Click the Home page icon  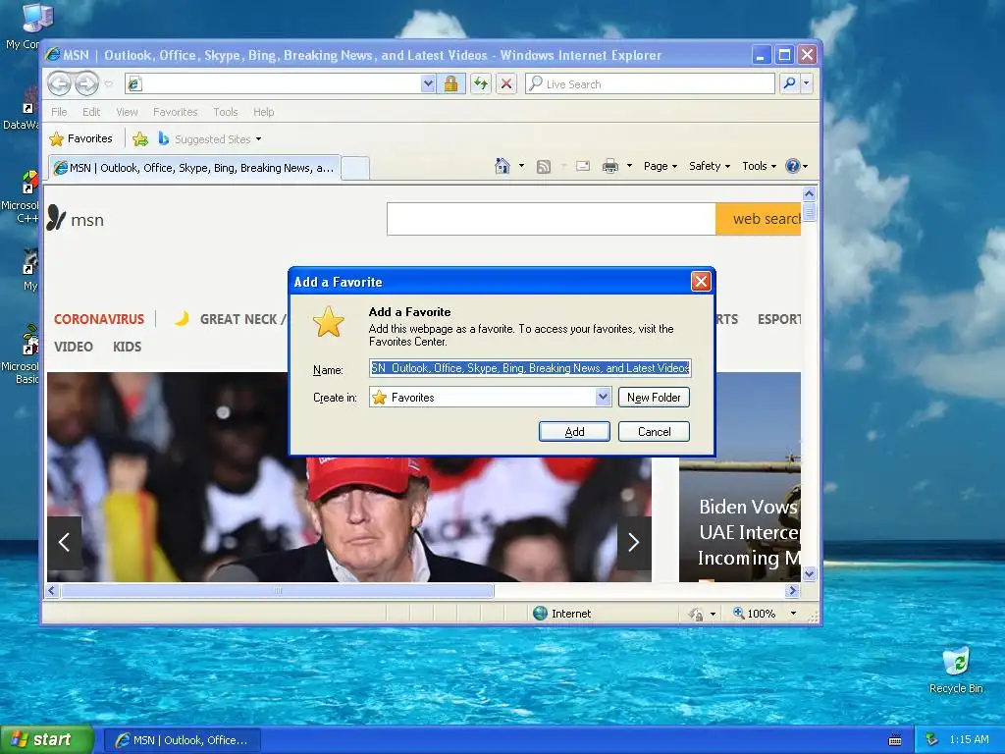tap(502, 166)
